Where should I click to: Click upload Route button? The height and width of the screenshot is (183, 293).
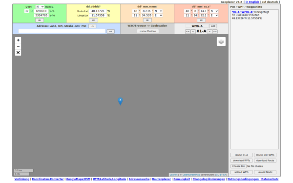[x=265, y=172]
